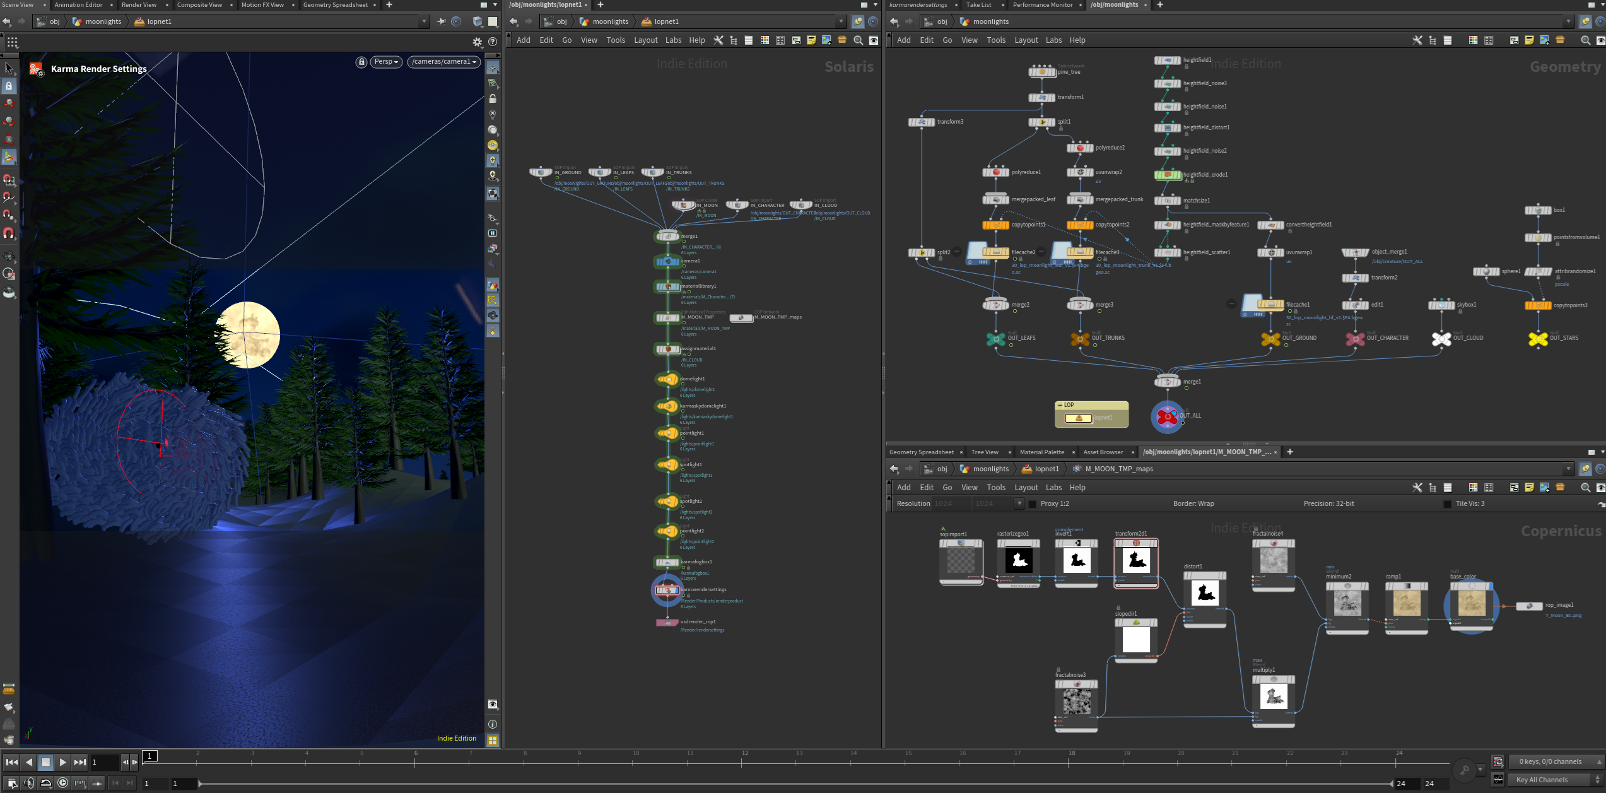
Task: Open the /cameras/camera1 camera dropdown
Action: pos(444,62)
